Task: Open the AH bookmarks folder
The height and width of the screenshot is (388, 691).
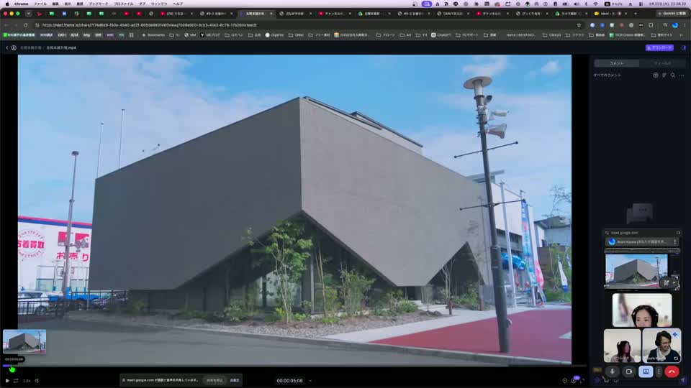Action: 406,34
